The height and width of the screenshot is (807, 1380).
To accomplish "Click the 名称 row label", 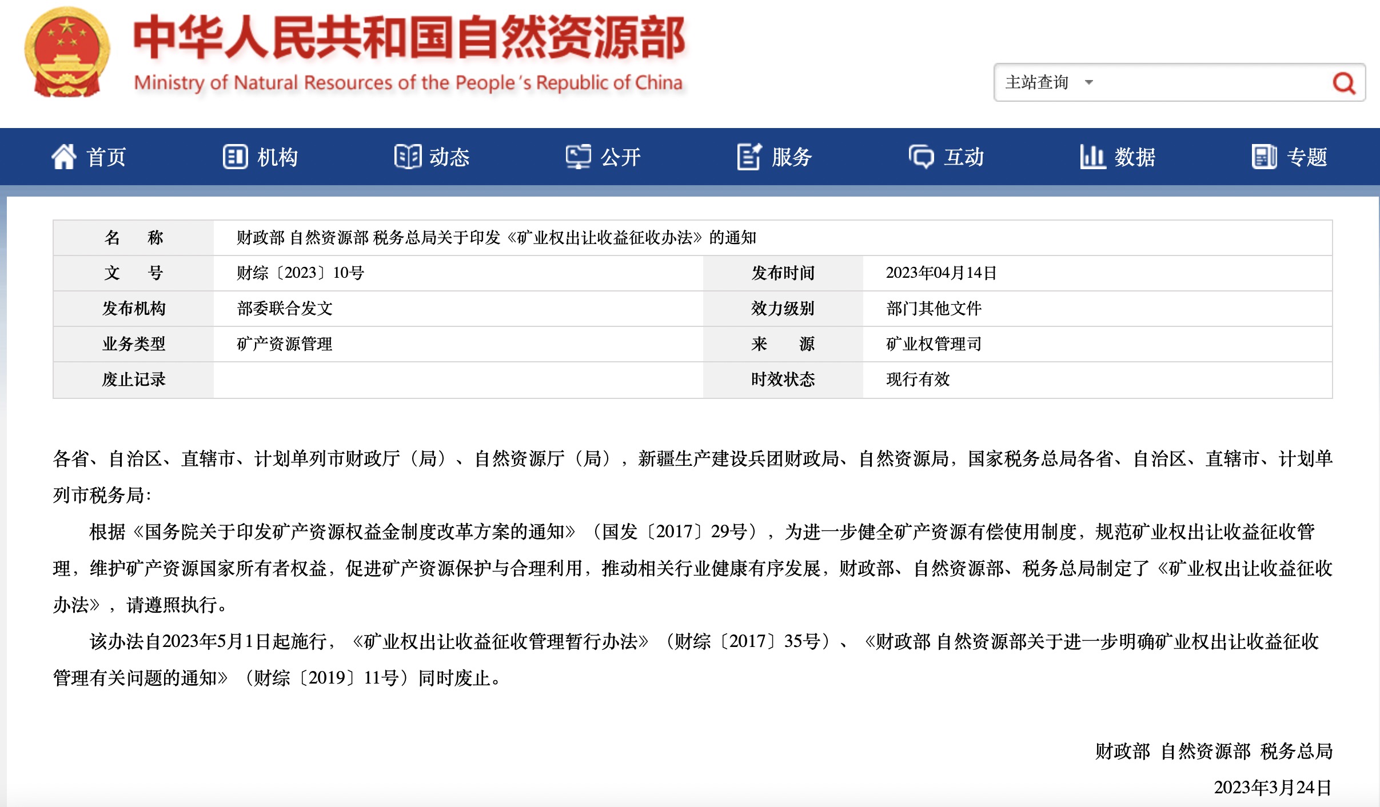I will [134, 238].
